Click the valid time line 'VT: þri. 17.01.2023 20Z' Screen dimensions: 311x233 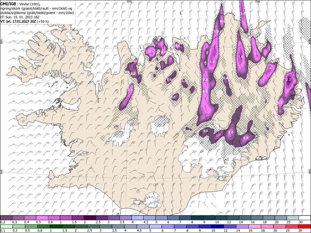tap(18, 21)
